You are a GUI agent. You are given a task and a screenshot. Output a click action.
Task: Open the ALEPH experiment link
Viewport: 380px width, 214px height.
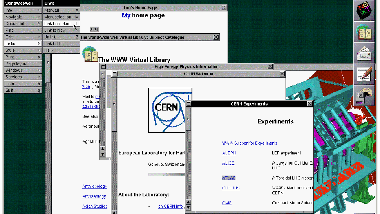coord(229,153)
